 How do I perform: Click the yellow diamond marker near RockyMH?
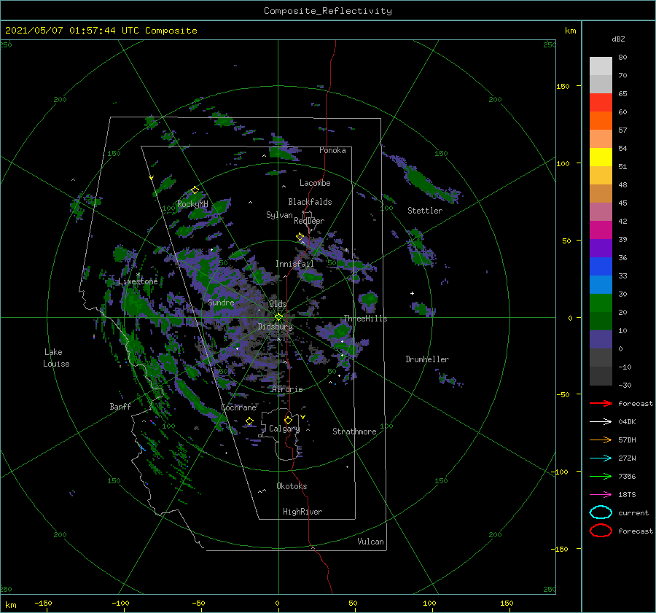[x=195, y=190]
